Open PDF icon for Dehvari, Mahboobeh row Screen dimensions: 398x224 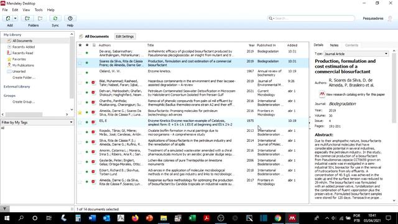[x=93, y=93]
